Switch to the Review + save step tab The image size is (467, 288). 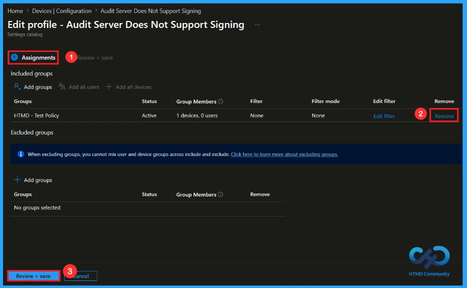[x=95, y=57]
